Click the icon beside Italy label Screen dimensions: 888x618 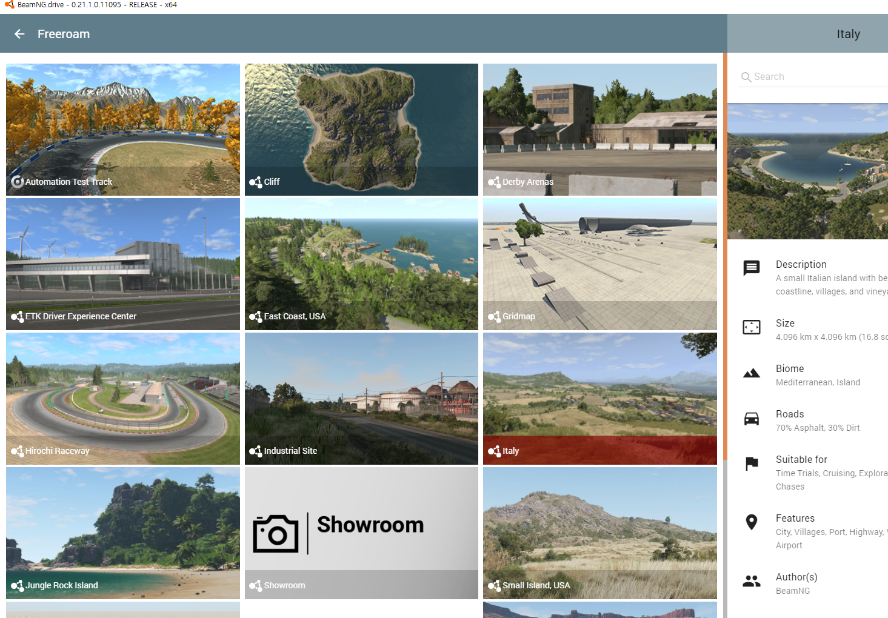494,451
